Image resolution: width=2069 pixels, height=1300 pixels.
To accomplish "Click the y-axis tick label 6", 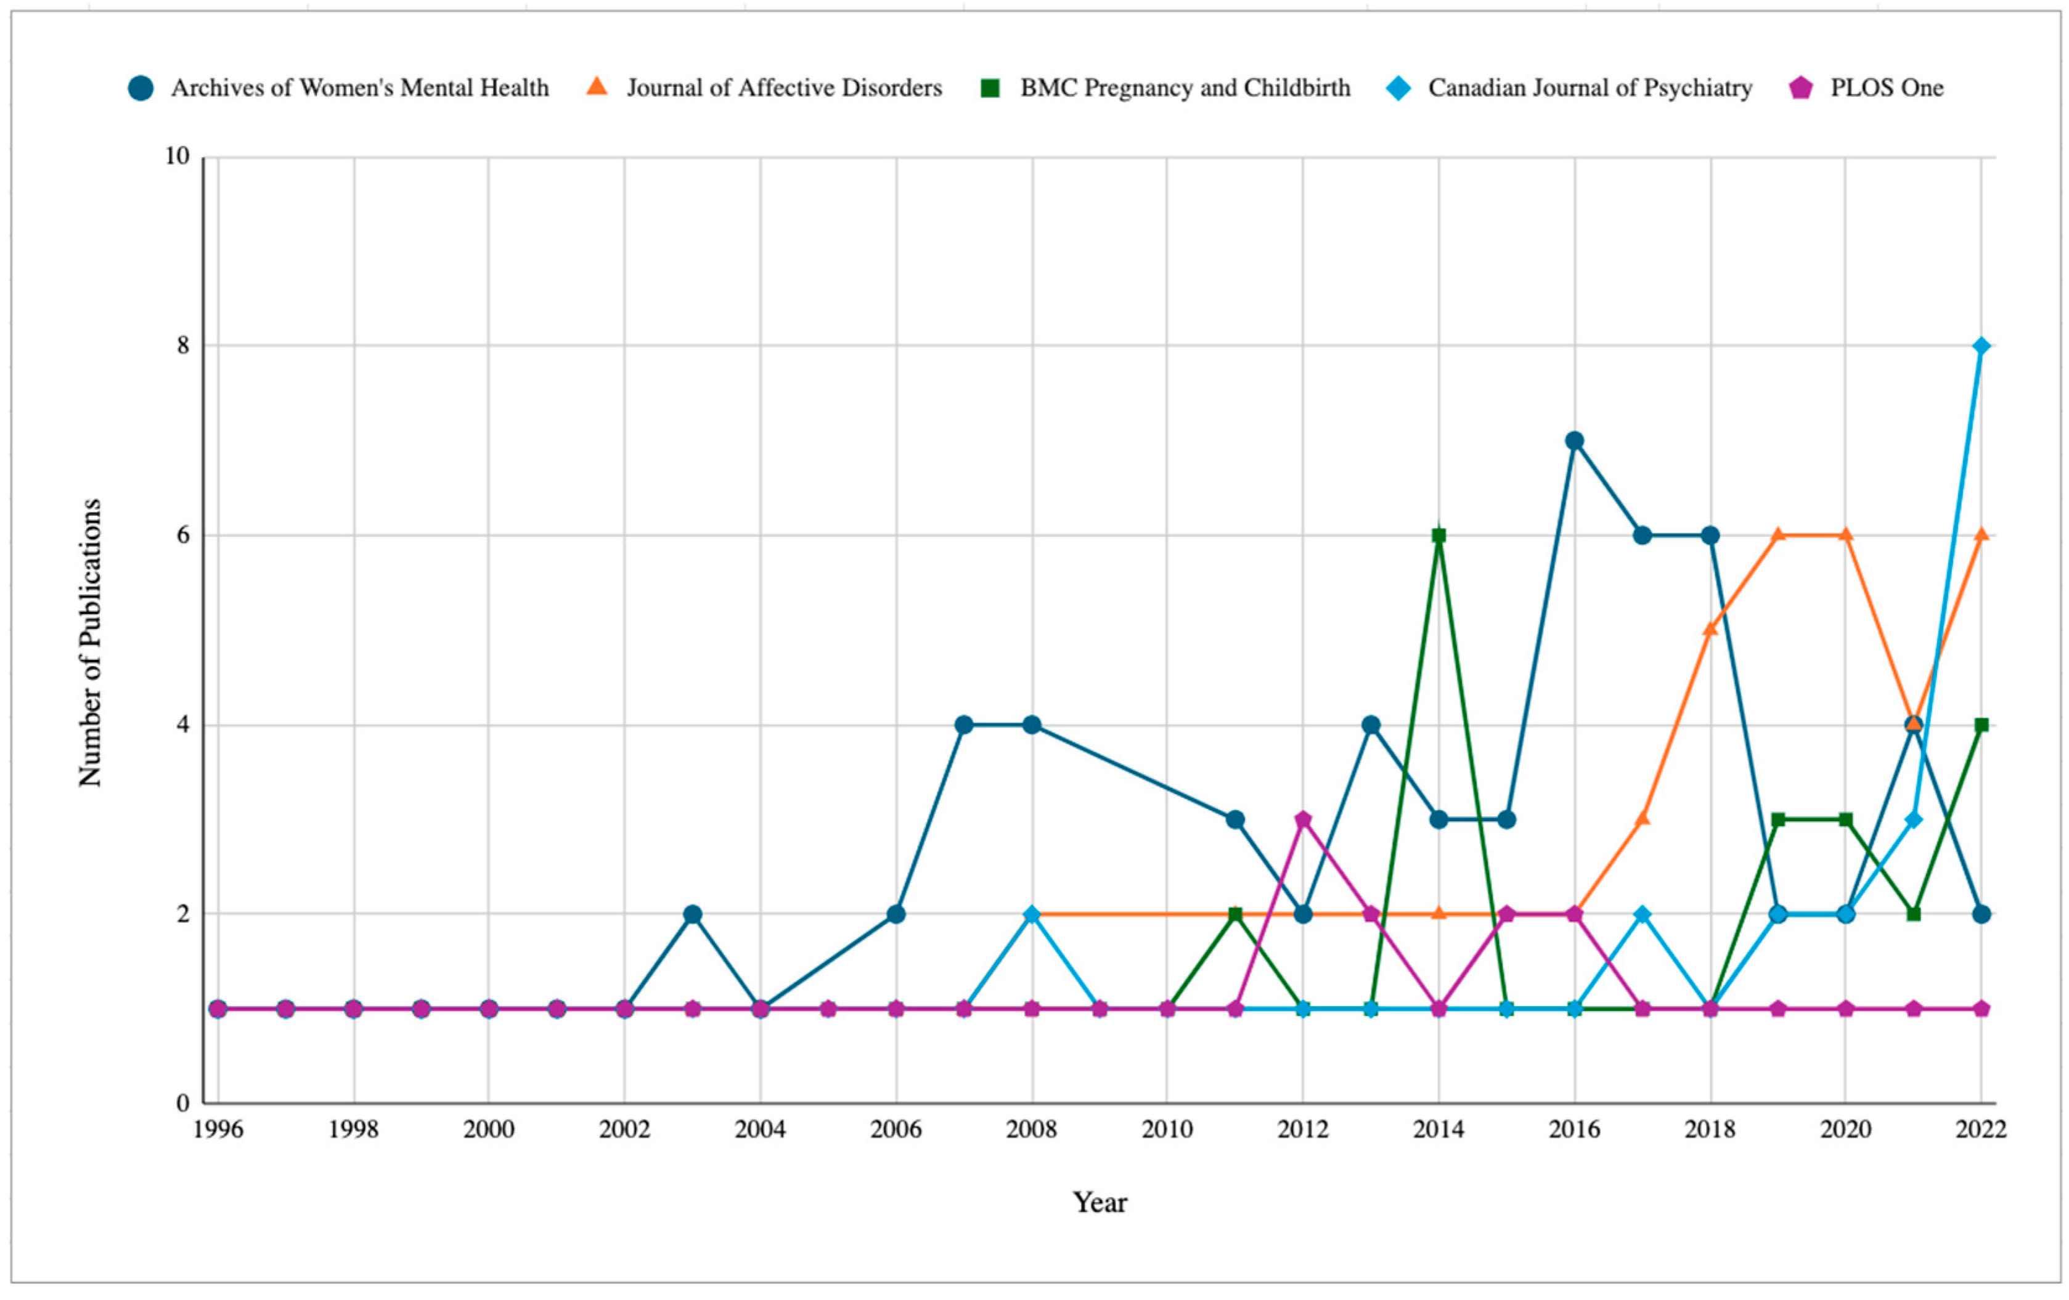I will tap(183, 535).
